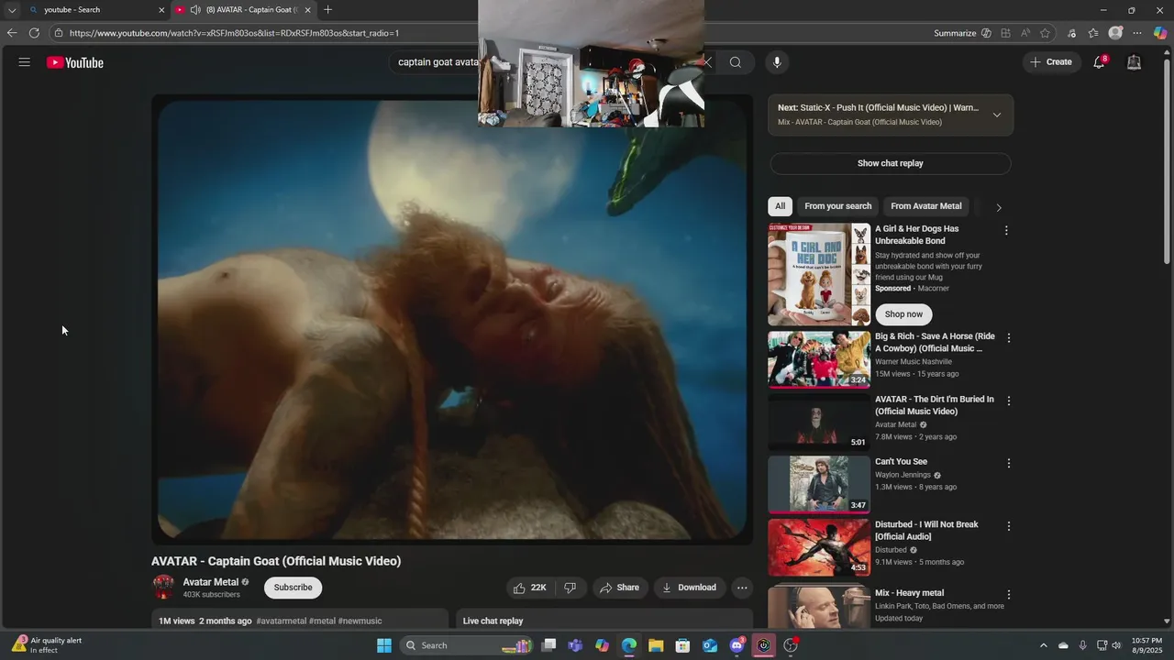Select the All filter chip
1174x660 pixels.
pyautogui.click(x=780, y=206)
